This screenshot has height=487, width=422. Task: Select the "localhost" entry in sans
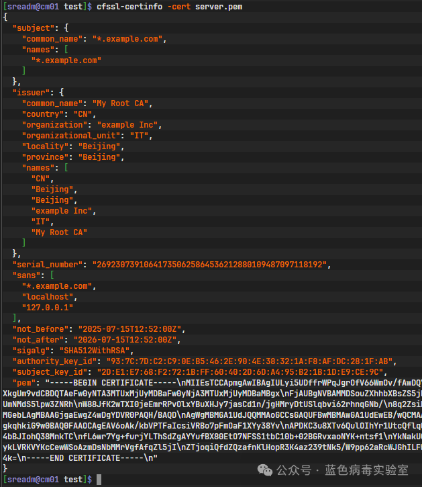[x=47, y=296]
